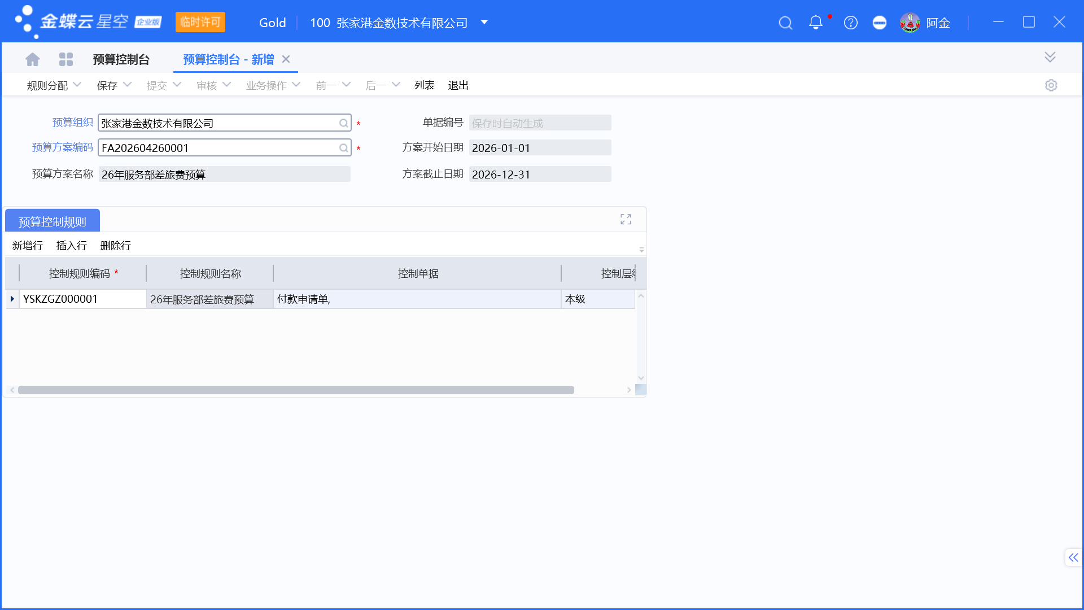Open the 提交 dropdown arrow
Image resolution: width=1084 pixels, height=610 pixels.
(177, 85)
